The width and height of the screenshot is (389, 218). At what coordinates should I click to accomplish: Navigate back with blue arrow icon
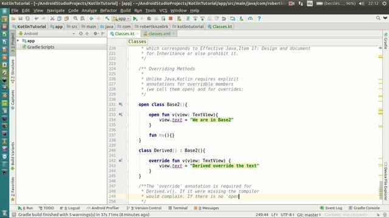[91, 19]
